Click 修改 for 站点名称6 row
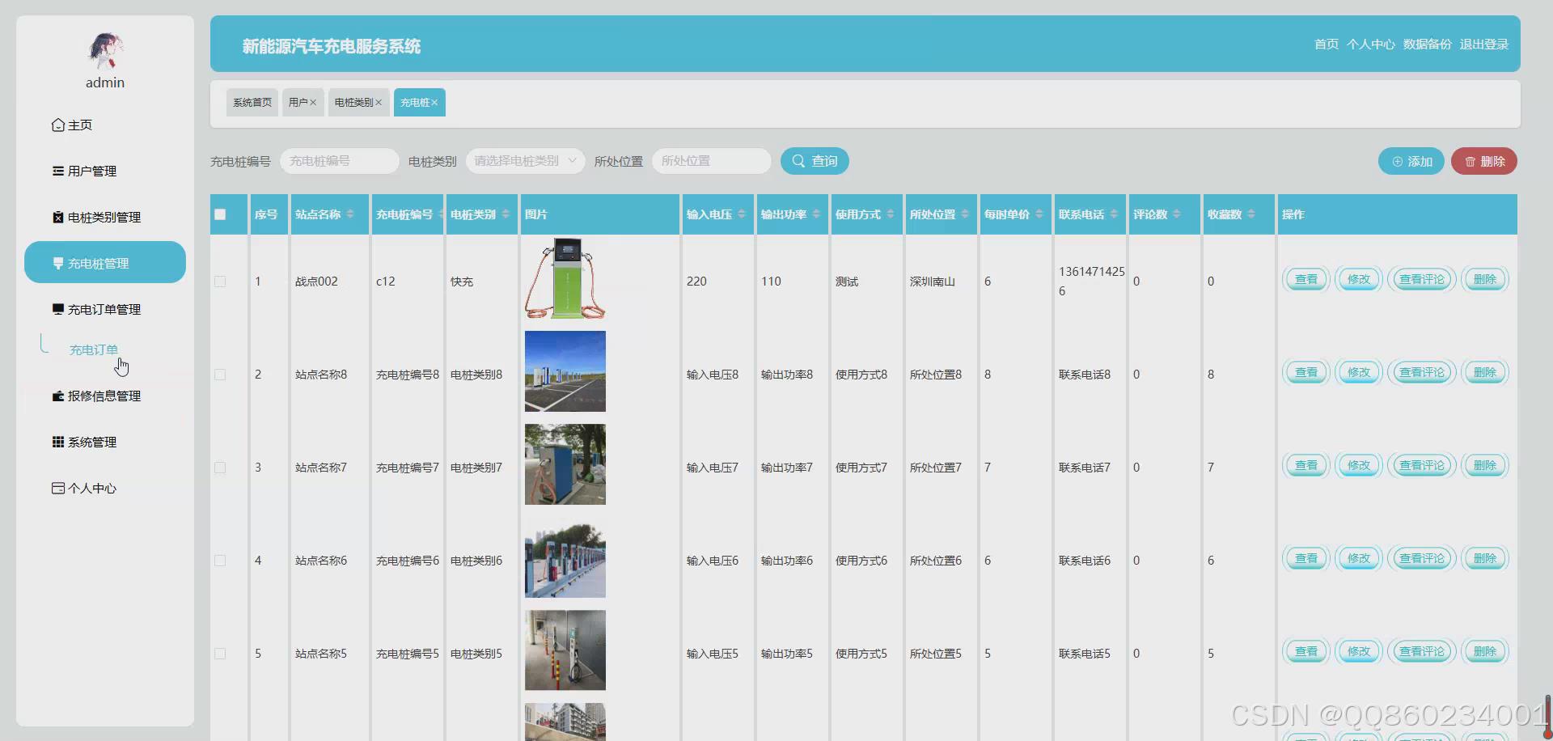Screen dimensions: 1553x741 pos(1359,558)
